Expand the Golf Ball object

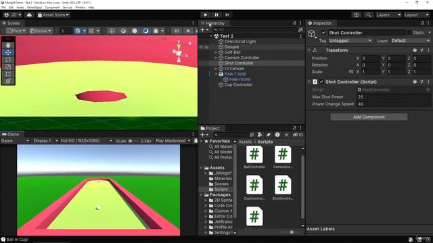216,53
